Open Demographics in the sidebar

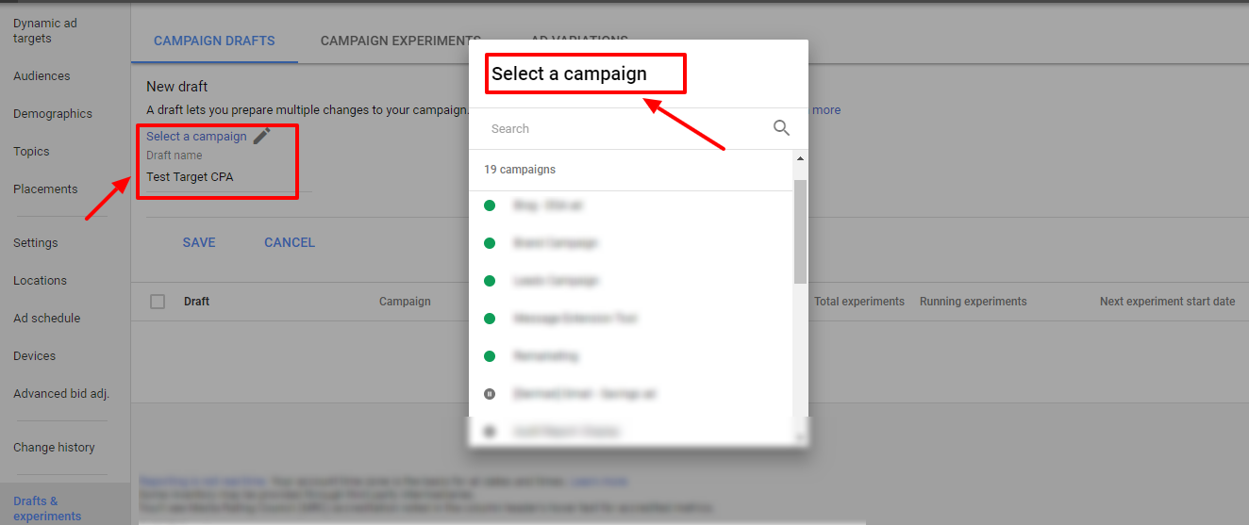pyautogui.click(x=53, y=114)
